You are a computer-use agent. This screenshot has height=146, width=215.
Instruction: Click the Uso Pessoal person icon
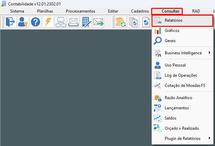tap(158, 65)
